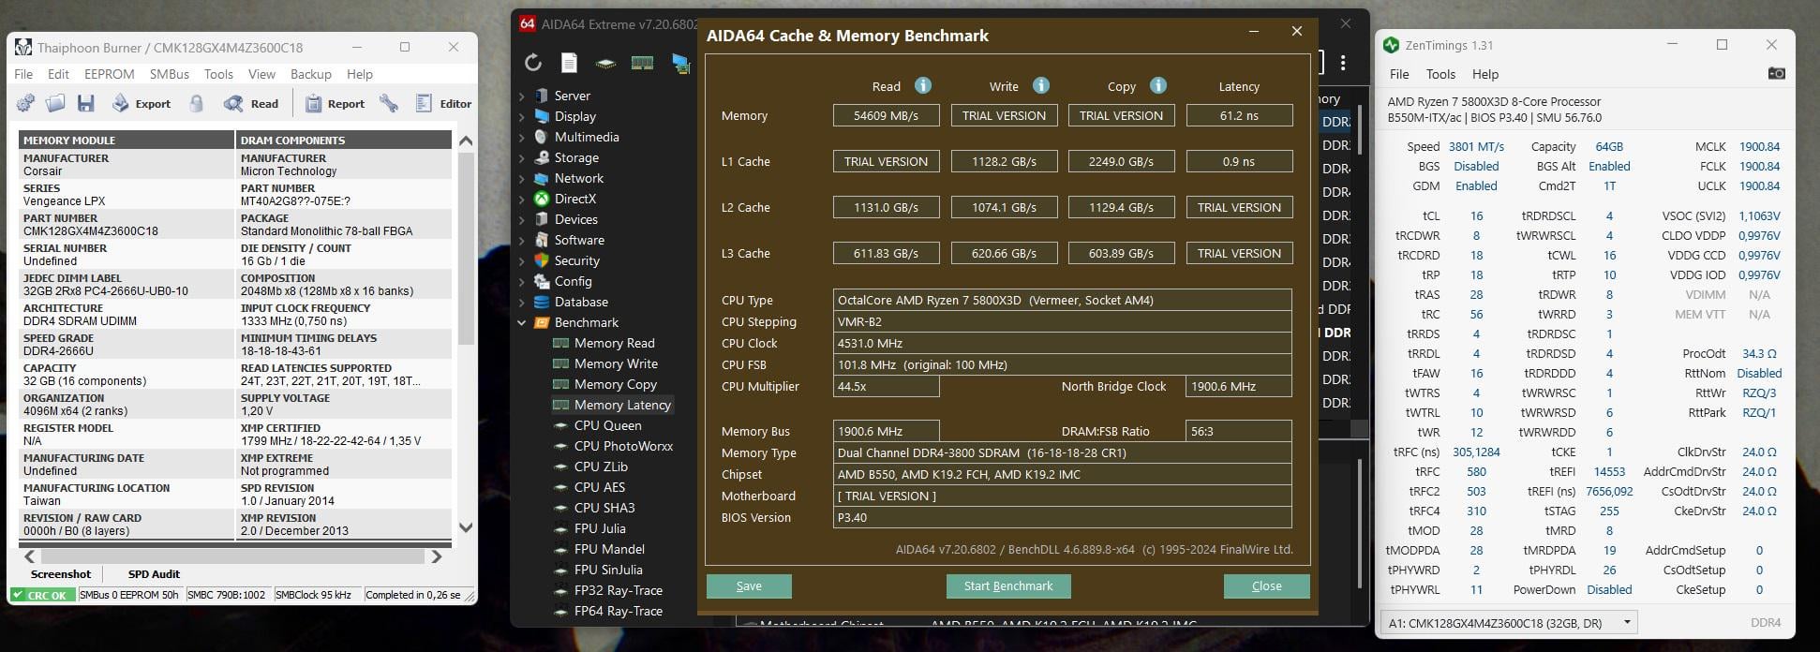Image resolution: width=1820 pixels, height=652 pixels.
Task: Click the Security shield icon in AIDA64 tree
Action: 541,260
